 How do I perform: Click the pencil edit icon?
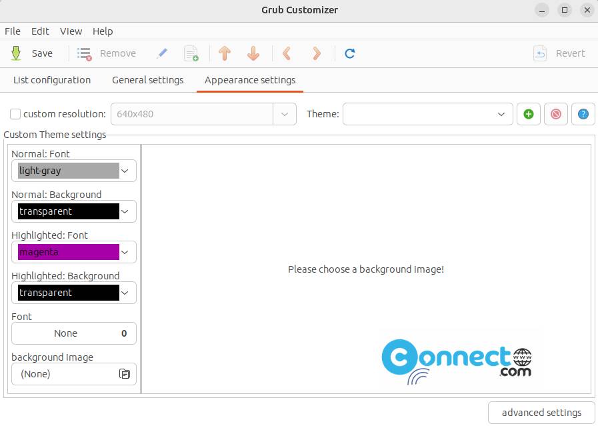click(x=162, y=53)
